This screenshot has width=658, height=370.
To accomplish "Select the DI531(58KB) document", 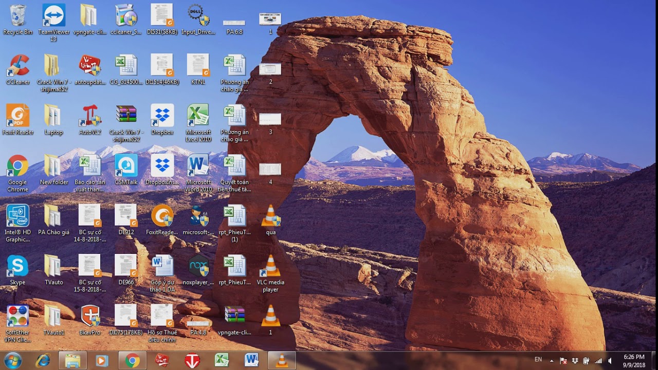I will pyautogui.click(x=162, y=20).
